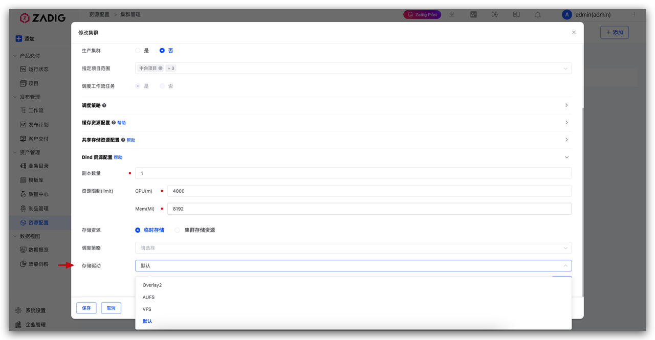Open 客户交付 in the sidebar
Viewport: 655px width, 340px height.
point(38,139)
